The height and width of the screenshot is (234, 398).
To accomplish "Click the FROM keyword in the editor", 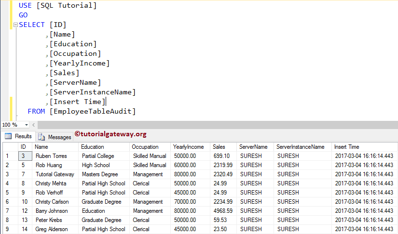I will 36,111.
